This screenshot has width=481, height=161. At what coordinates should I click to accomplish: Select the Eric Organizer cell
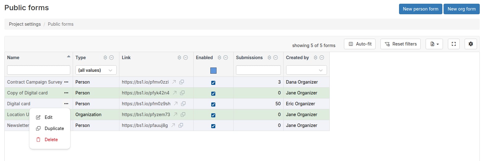point(307,104)
